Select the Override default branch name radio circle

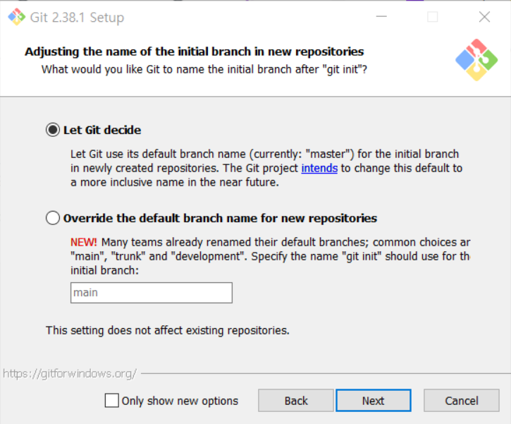pos(53,218)
